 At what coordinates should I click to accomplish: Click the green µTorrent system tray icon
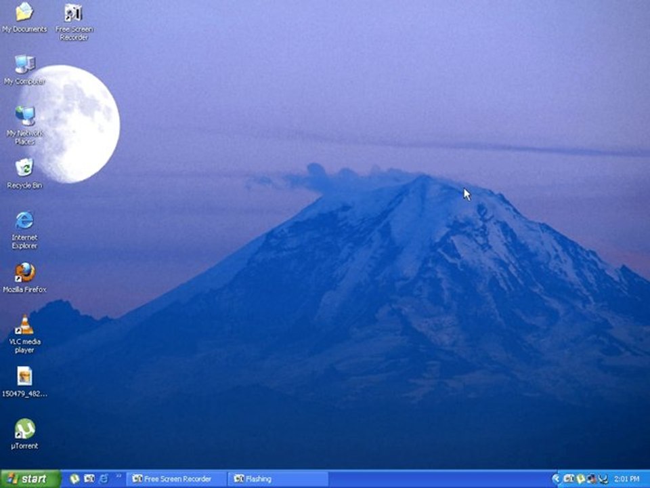coord(581,479)
